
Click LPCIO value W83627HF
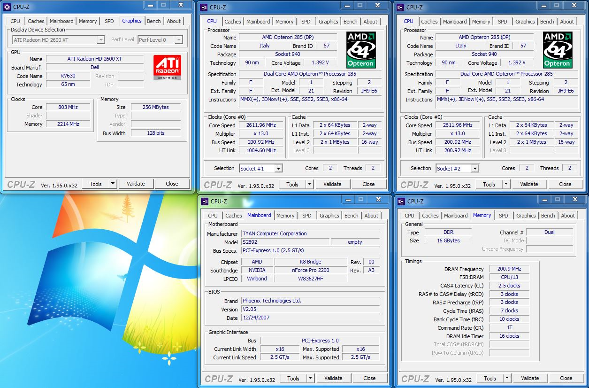point(311,279)
